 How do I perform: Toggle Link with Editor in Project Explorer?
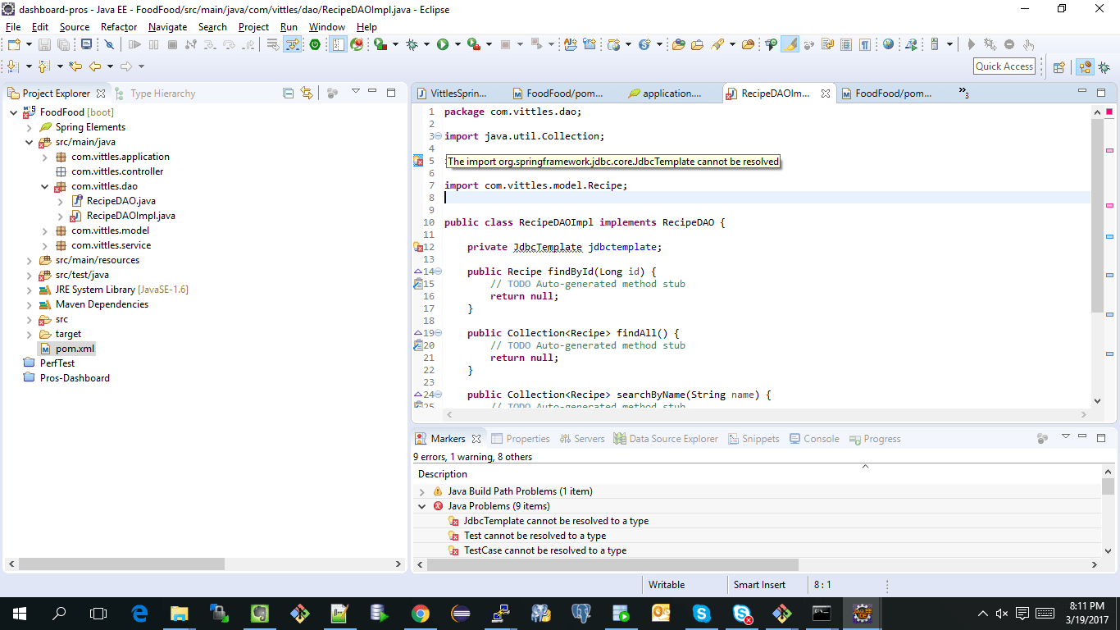coord(307,94)
